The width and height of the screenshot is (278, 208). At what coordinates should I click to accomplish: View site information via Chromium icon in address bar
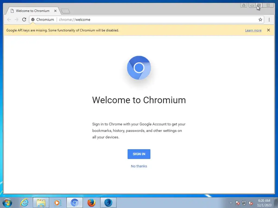(33, 19)
